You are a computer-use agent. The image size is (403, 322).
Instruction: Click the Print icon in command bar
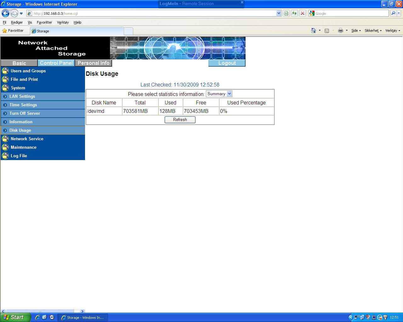[x=340, y=31]
